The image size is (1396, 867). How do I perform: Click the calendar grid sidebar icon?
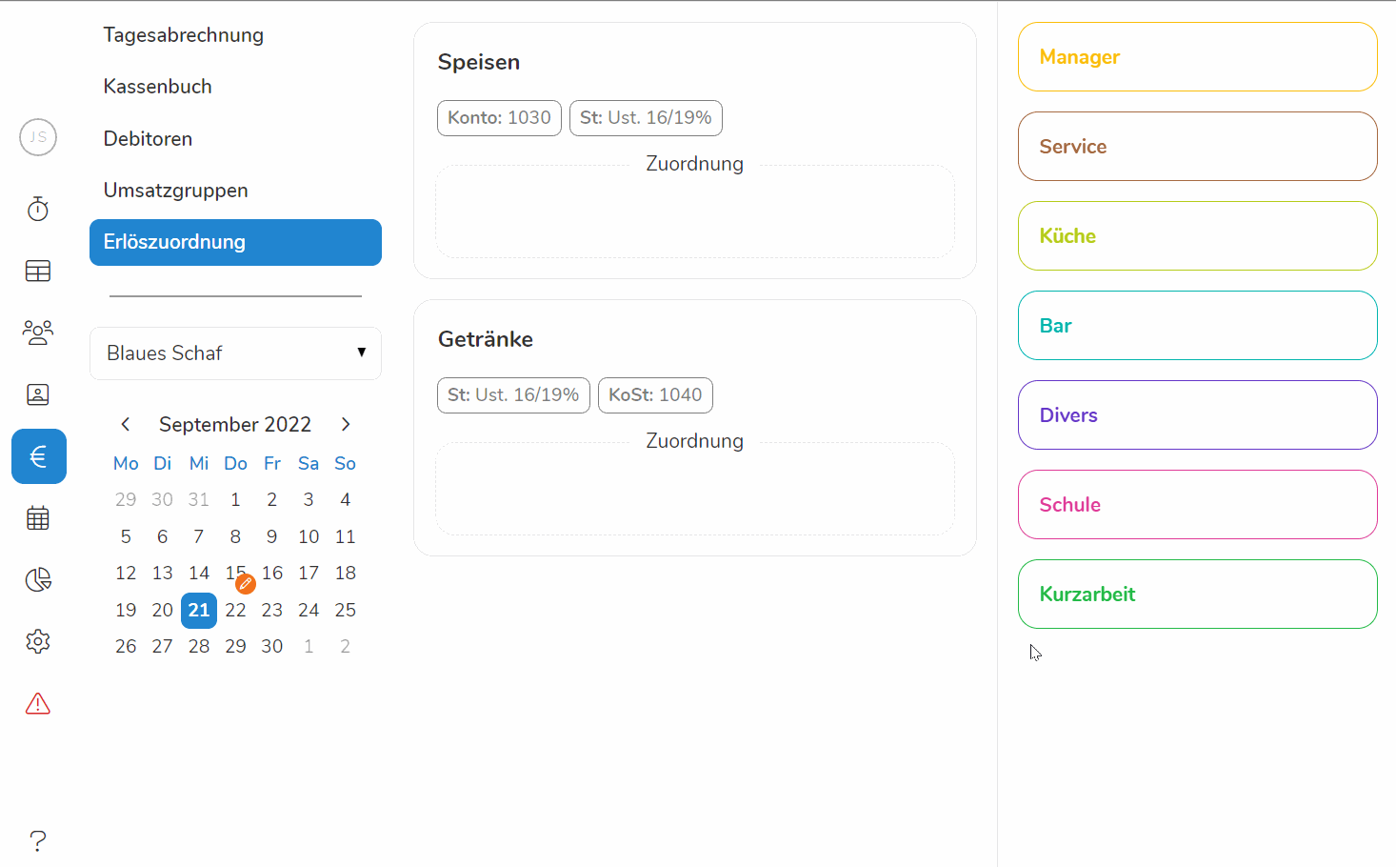pos(38,518)
